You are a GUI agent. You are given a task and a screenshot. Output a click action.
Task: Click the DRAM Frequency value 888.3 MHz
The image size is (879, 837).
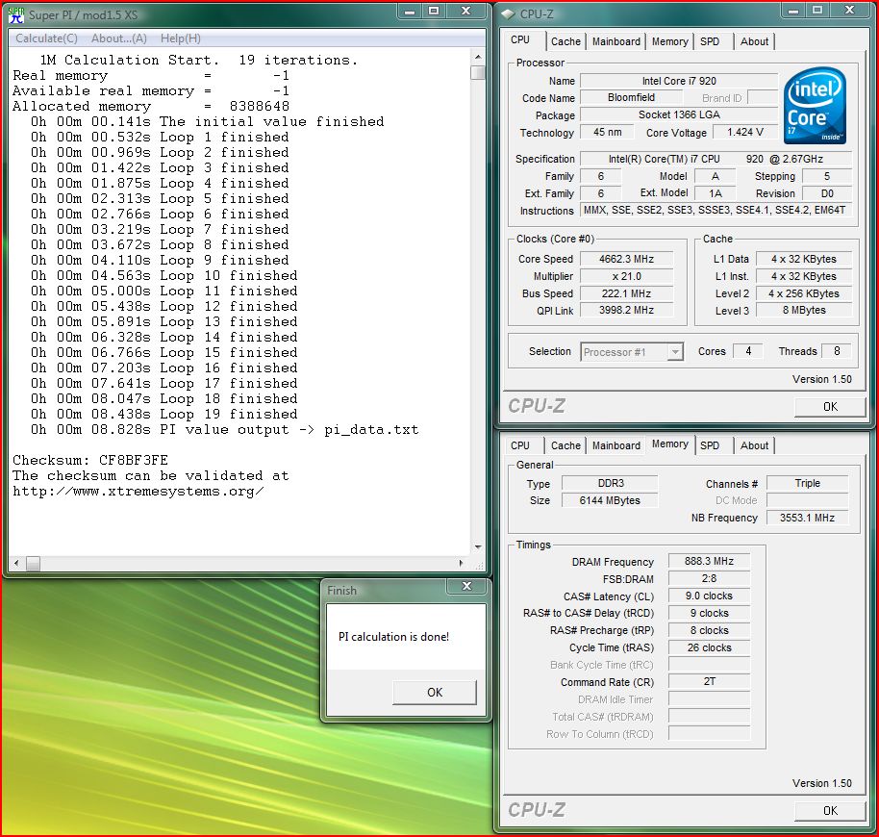[x=709, y=561]
